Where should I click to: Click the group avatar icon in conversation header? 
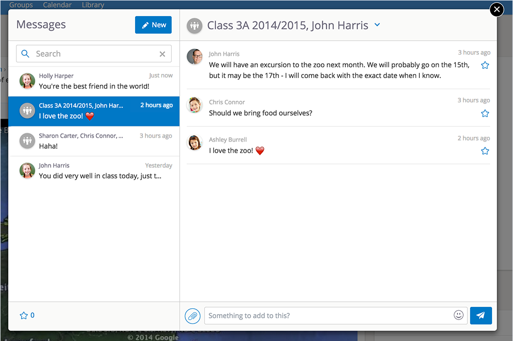[195, 26]
